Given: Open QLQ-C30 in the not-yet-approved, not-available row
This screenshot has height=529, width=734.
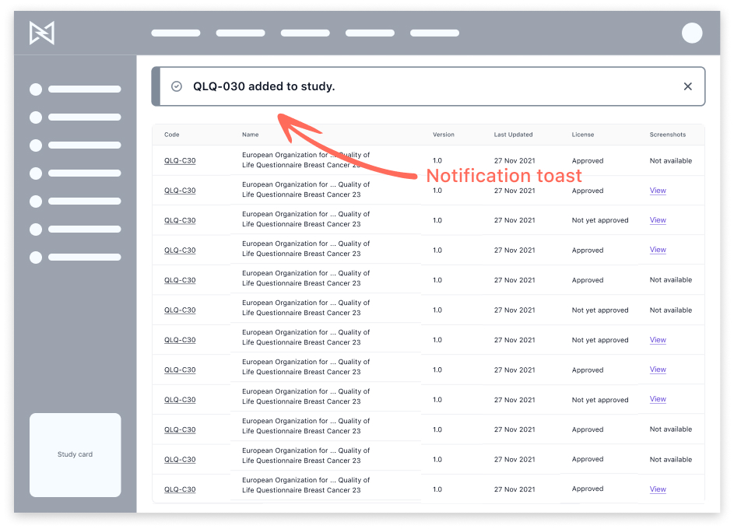Looking at the screenshot, I should (x=180, y=310).
